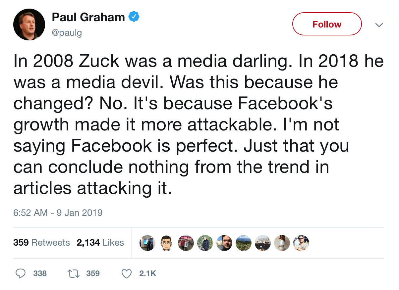Open the 2,134 Likes list
The height and width of the screenshot is (290, 399).
tap(100, 243)
